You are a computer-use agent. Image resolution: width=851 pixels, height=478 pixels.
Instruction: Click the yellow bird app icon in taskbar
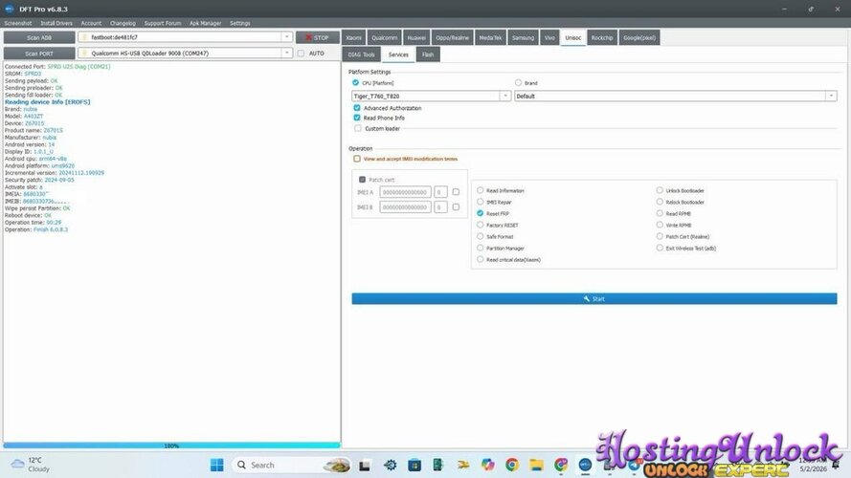click(463, 465)
